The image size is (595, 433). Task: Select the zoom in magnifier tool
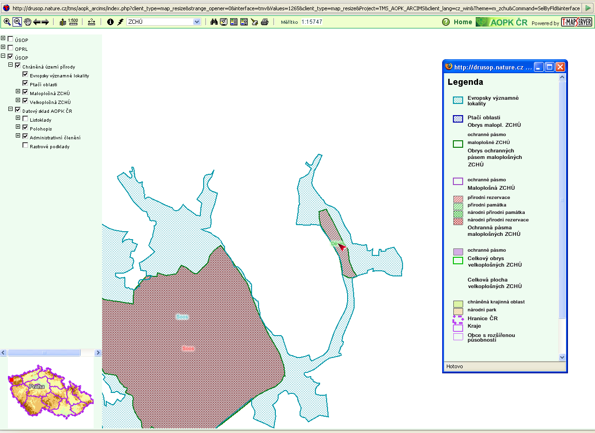[7, 21]
